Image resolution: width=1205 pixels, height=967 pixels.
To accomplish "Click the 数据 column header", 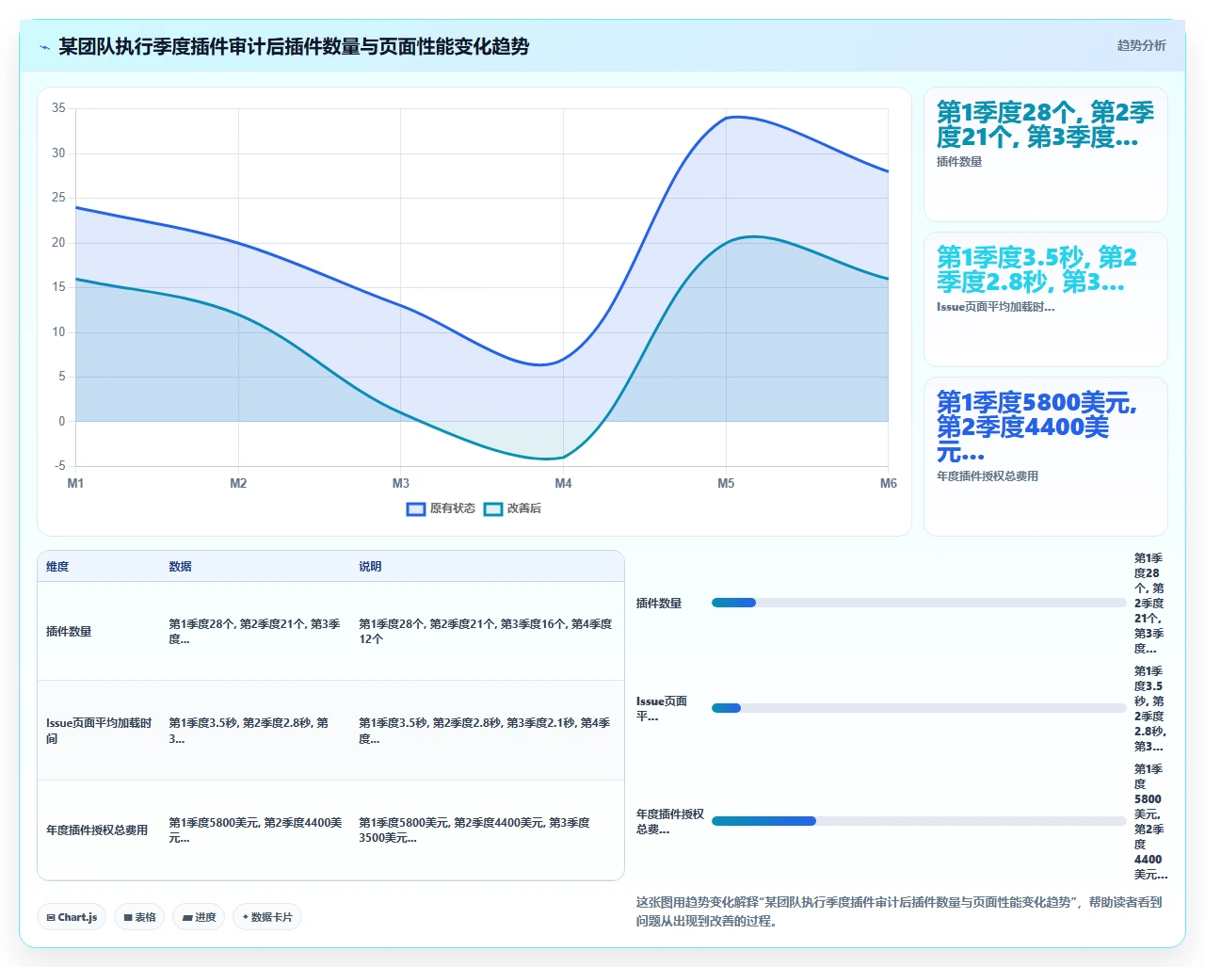I will click(180, 567).
